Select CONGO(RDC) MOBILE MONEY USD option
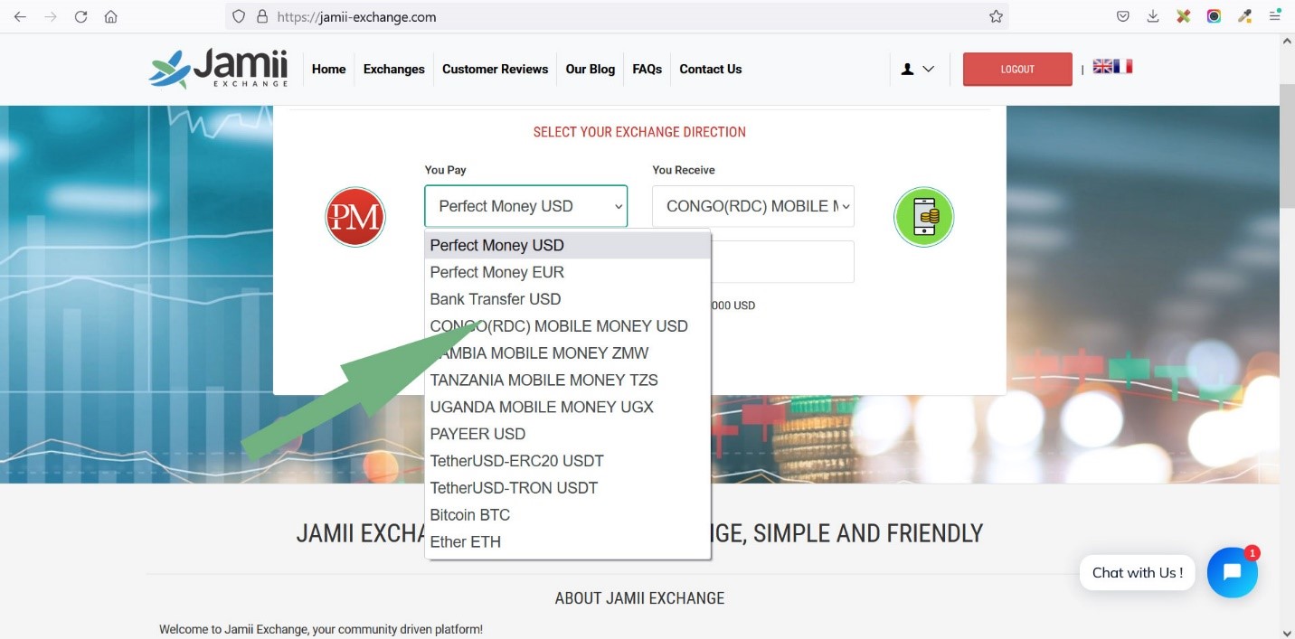The height and width of the screenshot is (639, 1295). tap(568, 326)
